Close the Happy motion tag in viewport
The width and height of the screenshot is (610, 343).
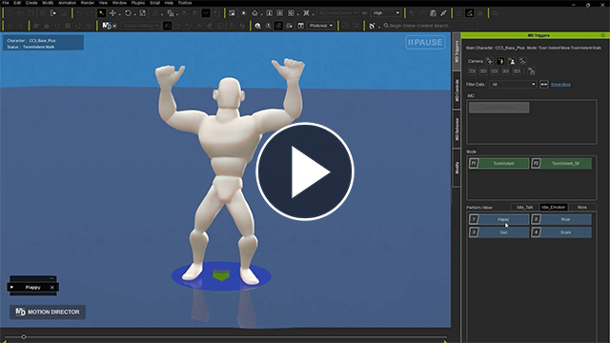click(52, 288)
